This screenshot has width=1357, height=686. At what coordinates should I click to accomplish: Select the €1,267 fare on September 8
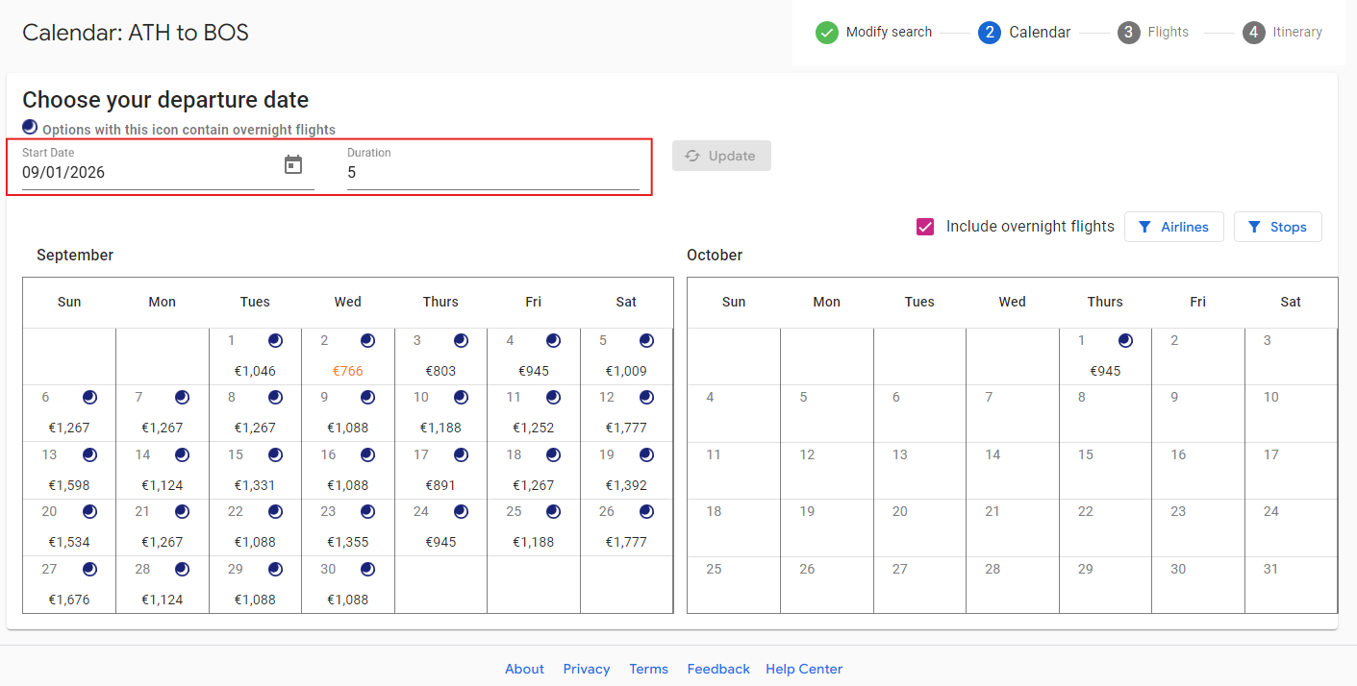[255, 428]
